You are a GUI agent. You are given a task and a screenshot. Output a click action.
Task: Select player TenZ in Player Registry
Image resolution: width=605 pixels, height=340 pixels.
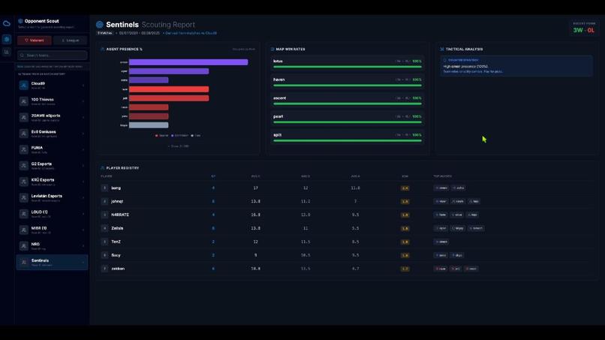click(x=116, y=242)
